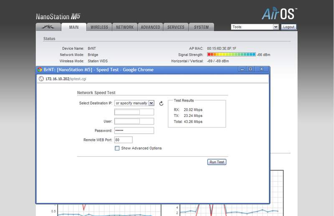This screenshot has width=334, height=216.
Task: Expand the Tools dropdown
Action: click(255, 27)
